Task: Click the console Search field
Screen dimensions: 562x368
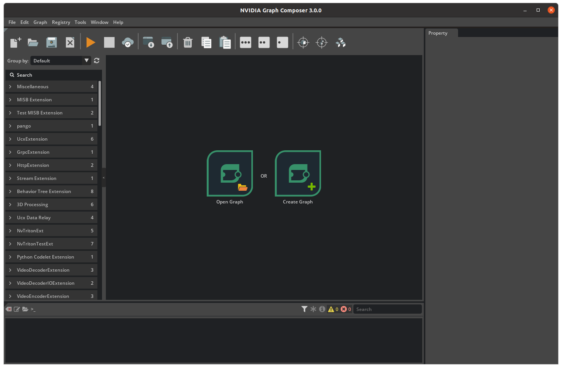Action: 387,309
